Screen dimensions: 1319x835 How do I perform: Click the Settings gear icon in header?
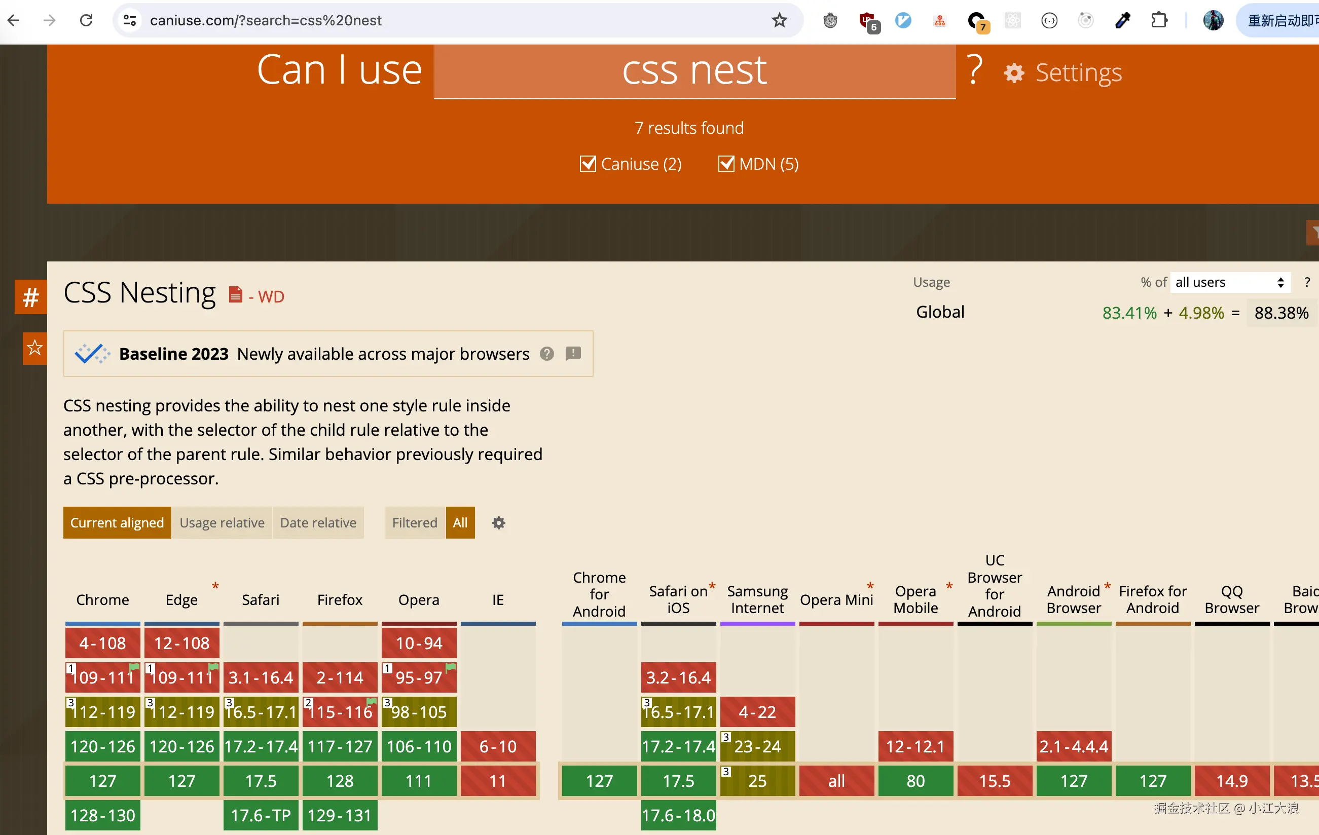(1014, 73)
